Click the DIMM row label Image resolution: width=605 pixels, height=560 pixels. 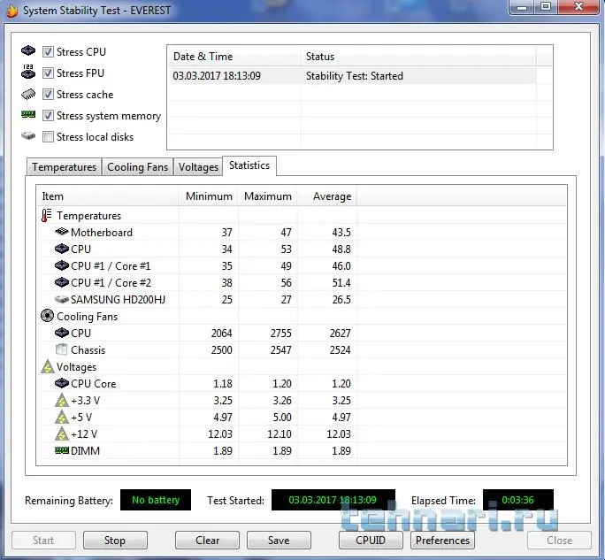(85, 451)
